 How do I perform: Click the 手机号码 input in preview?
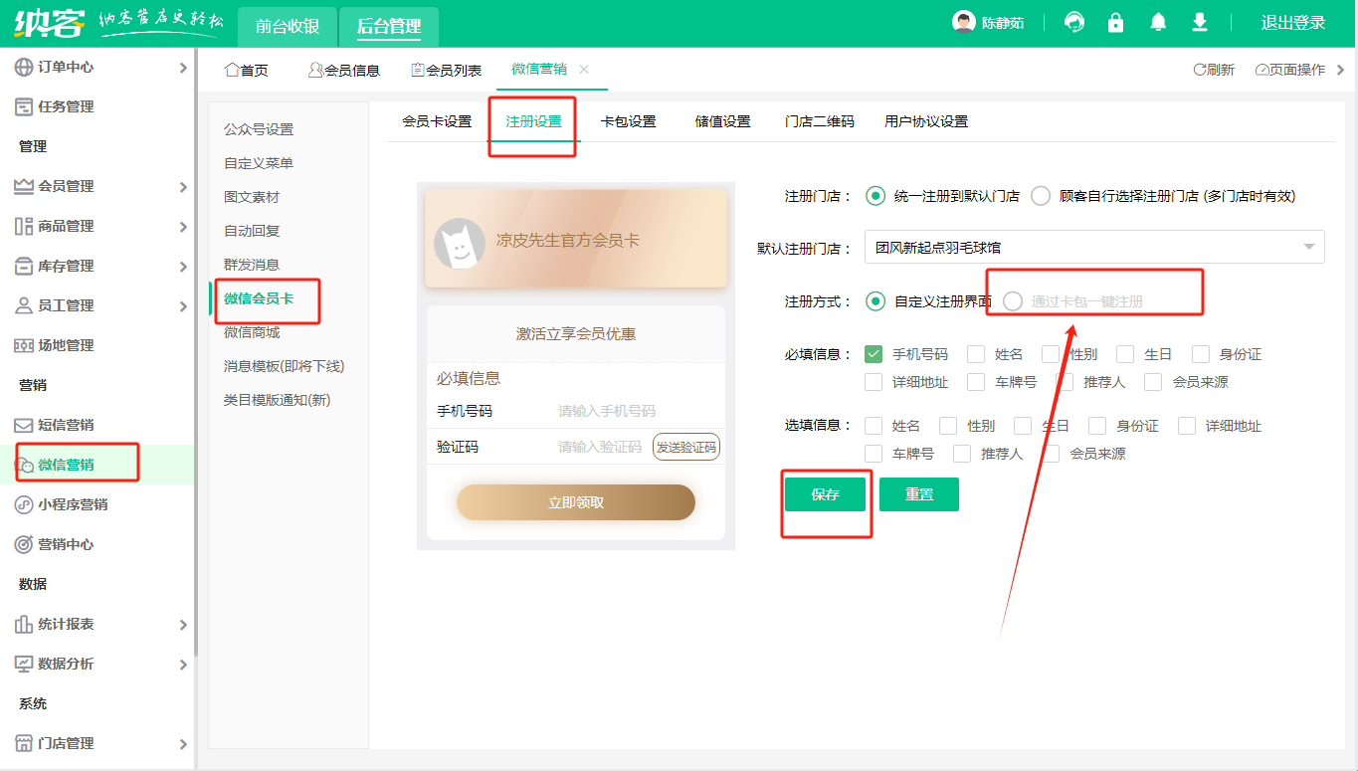[607, 411]
